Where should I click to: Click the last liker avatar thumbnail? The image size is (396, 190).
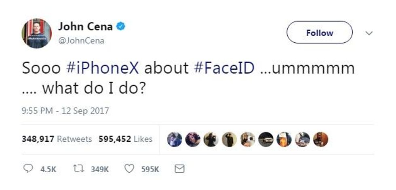pos(320,139)
